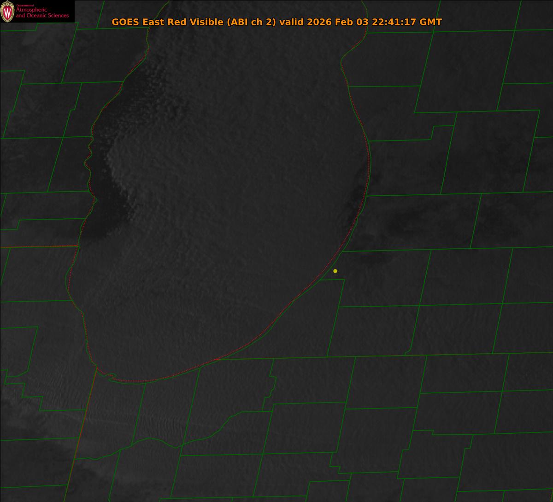
Task: Click the jagged bumps on the western shoreline
Action: click(x=88, y=157)
